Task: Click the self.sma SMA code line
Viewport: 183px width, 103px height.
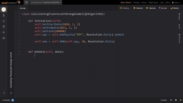Action: pos(75,41)
